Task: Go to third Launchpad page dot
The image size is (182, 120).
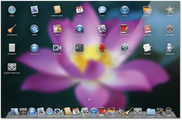Action: (x=93, y=99)
